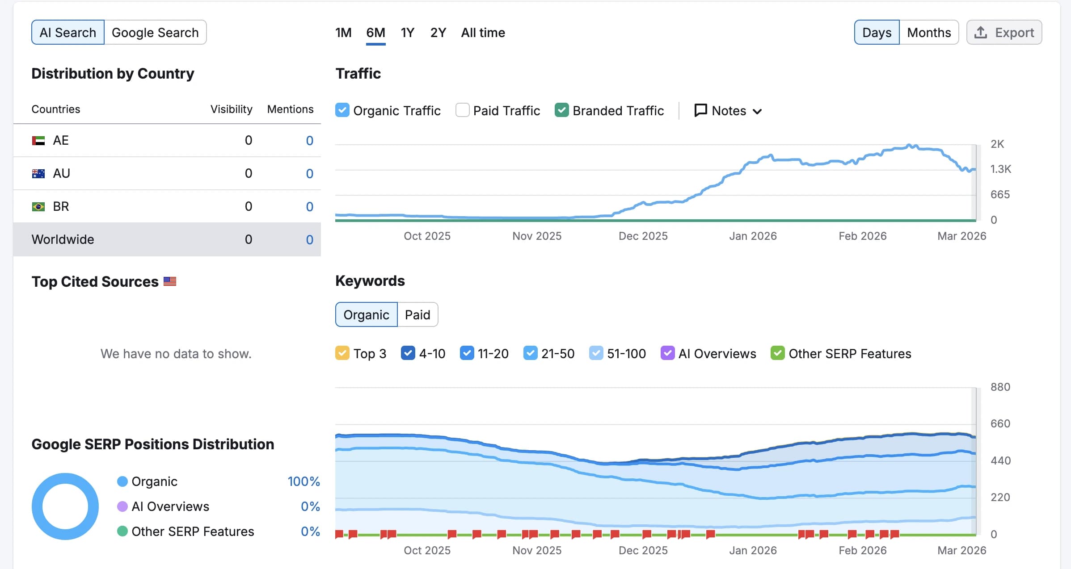Expand the Notes dropdown chevron
Screen dimensions: 1071x569
[757, 111]
